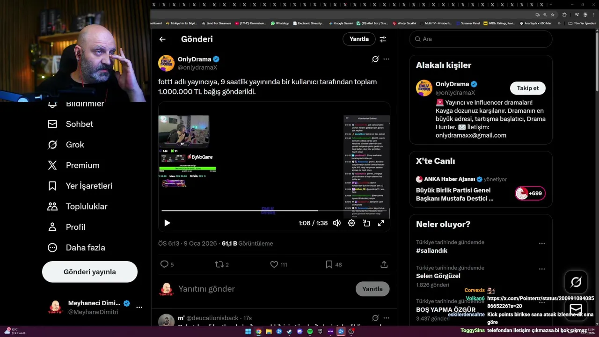Open the Windows Start menu
The height and width of the screenshot is (337, 599).
pyautogui.click(x=248, y=331)
